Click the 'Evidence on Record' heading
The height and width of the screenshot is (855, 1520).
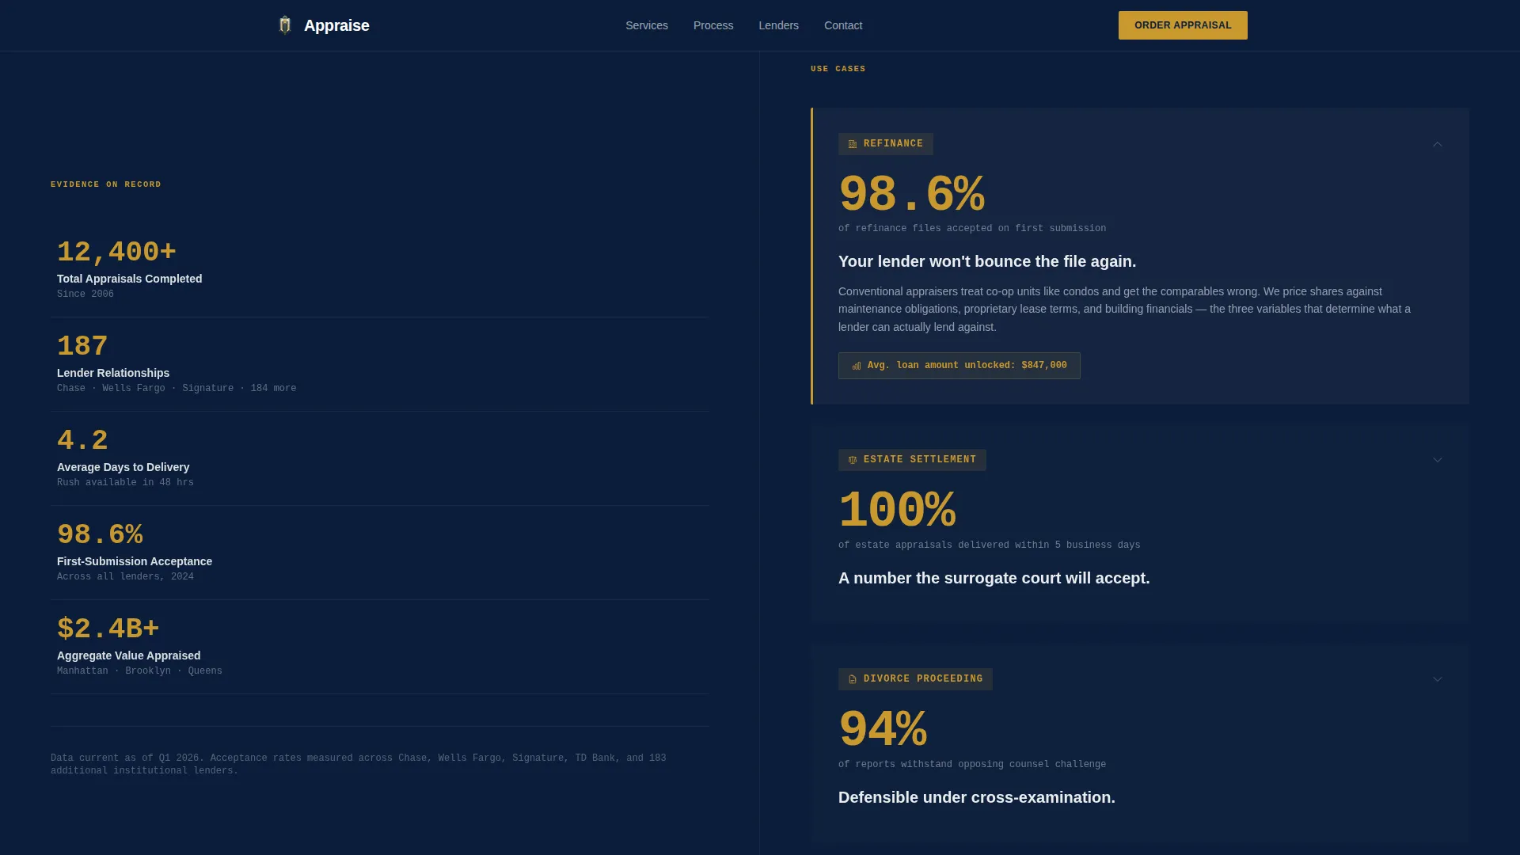106,184
